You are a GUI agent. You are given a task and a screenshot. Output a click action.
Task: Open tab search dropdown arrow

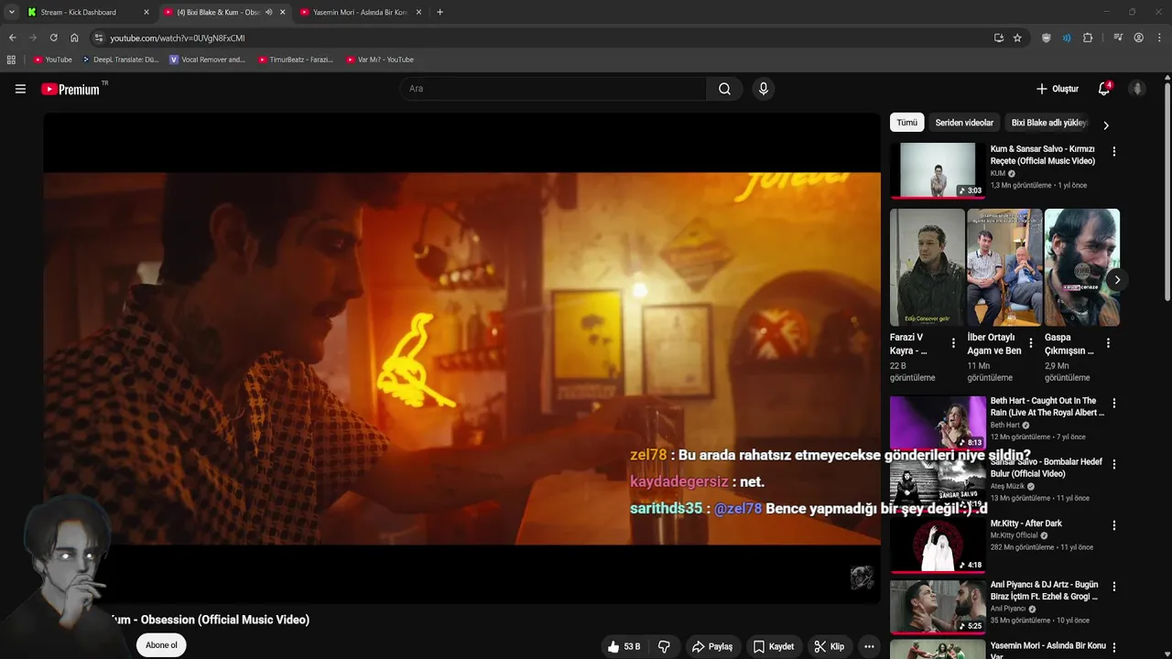pos(11,12)
